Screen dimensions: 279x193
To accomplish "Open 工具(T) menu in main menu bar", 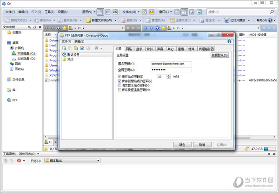I will [49, 12].
